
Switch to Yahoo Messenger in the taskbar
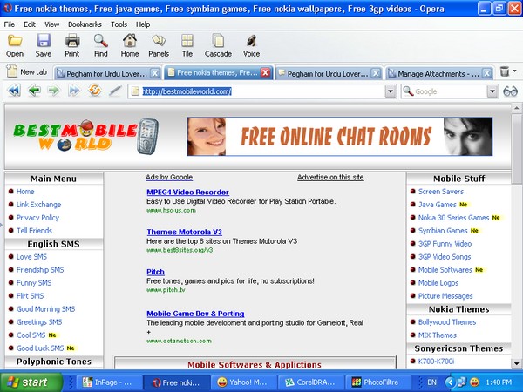pyautogui.click(x=243, y=382)
